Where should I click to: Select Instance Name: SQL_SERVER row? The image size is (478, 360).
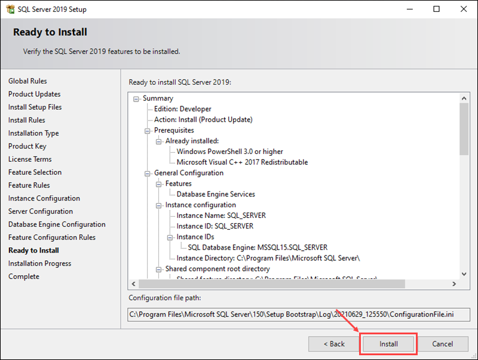click(221, 216)
